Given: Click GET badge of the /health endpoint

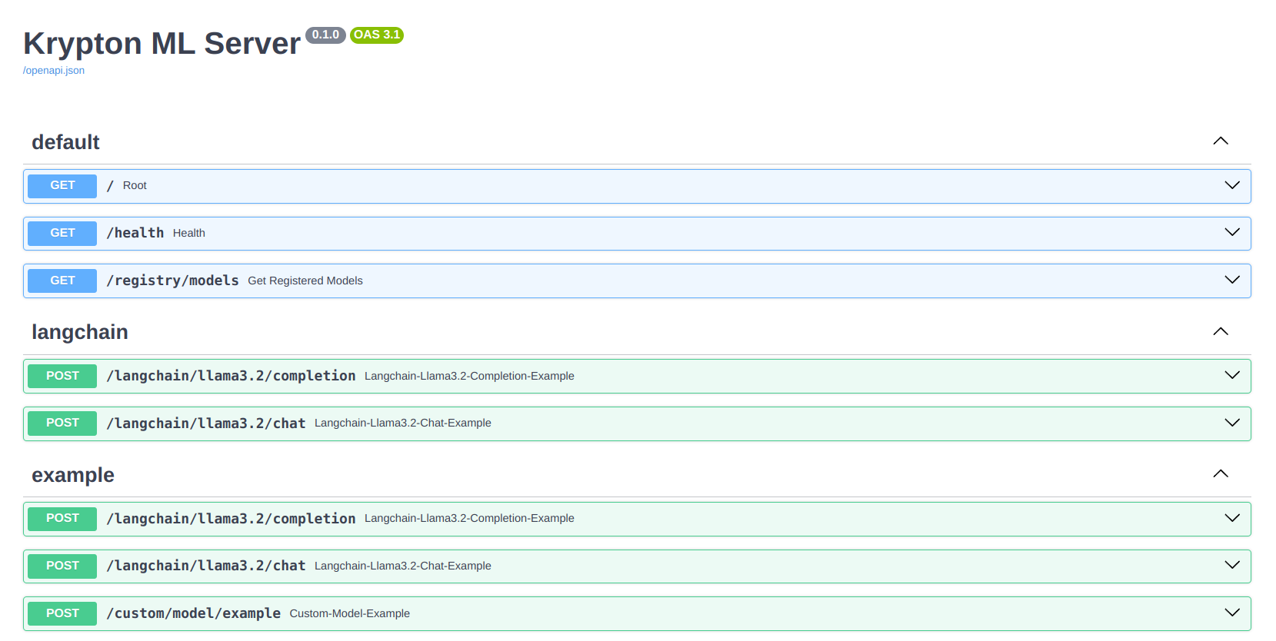Looking at the screenshot, I should [62, 234].
